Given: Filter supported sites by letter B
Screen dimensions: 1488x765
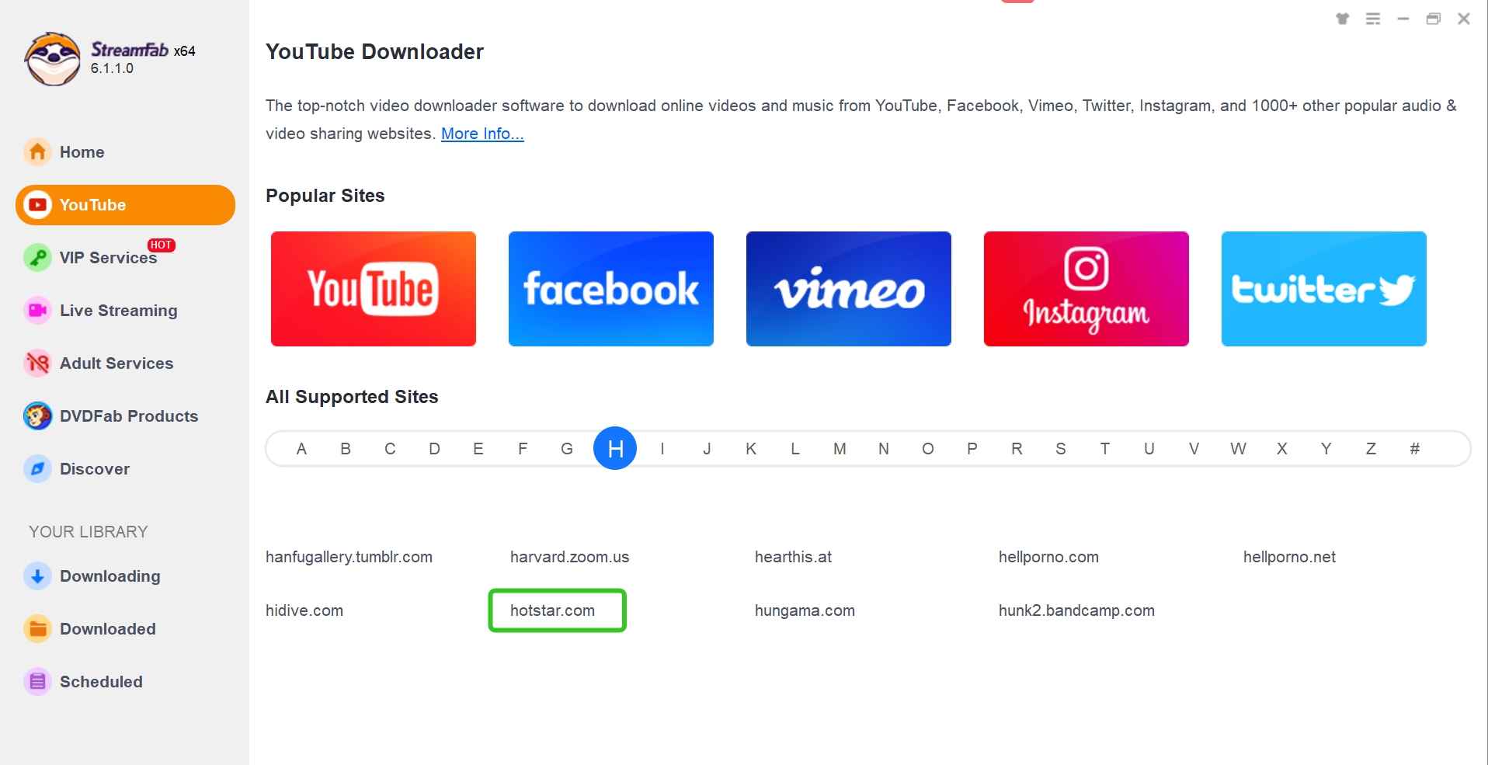Looking at the screenshot, I should pyautogui.click(x=346, y=449).
